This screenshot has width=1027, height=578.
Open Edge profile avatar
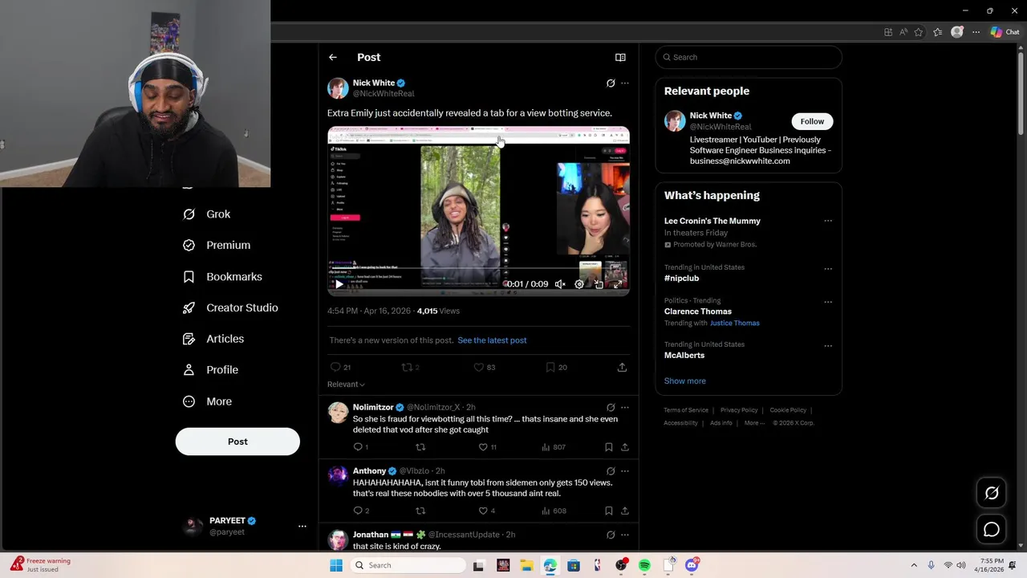pyautogui.click(x=956, y=32)
